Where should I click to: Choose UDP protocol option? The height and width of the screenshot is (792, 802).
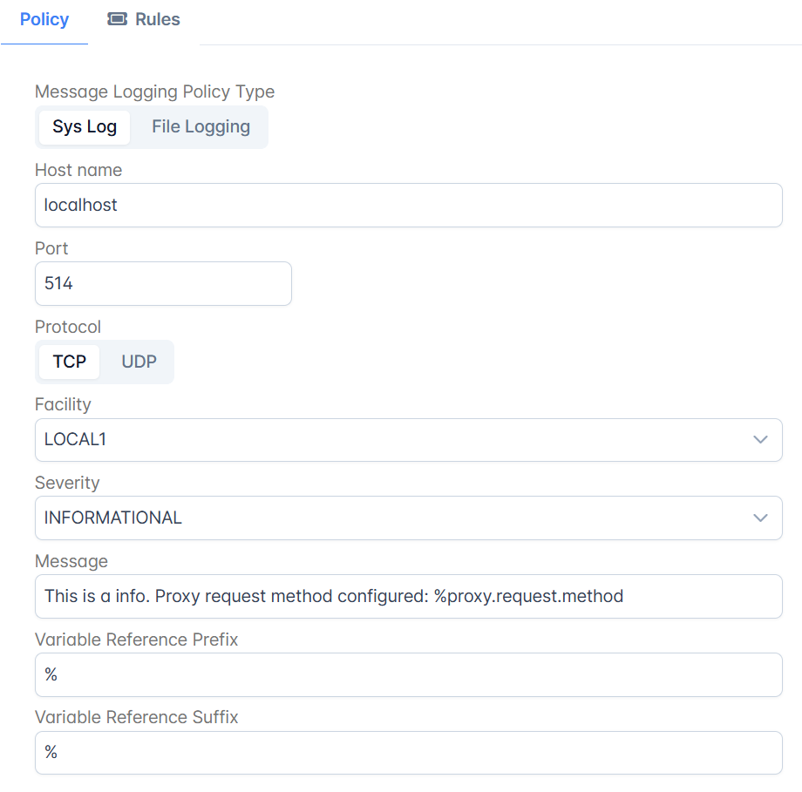tap(139, 362)
